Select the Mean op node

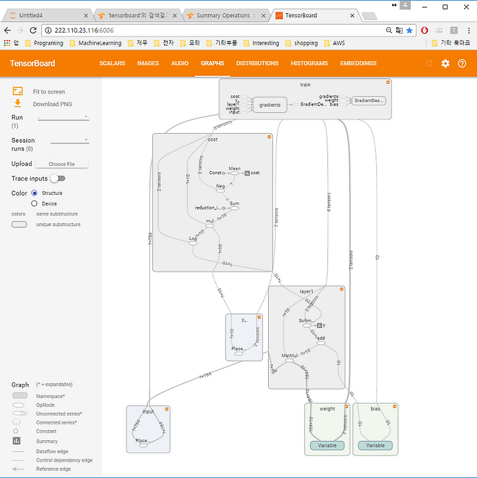click(235, 173)
